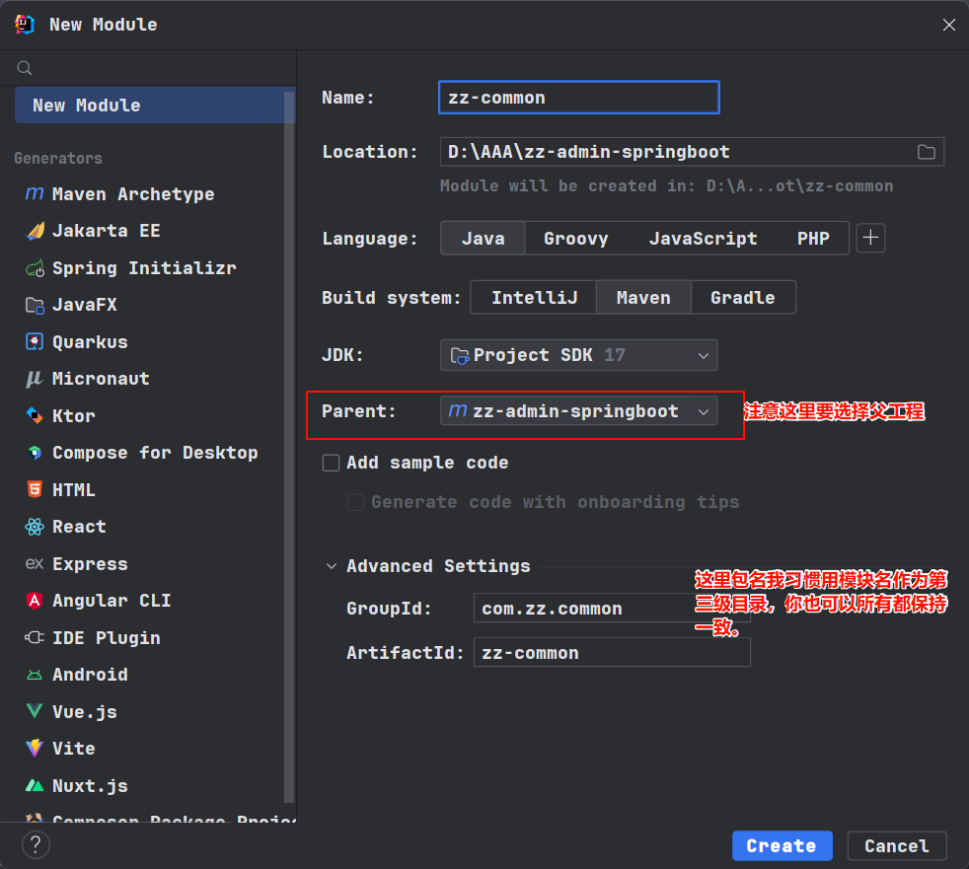Image resolution: width=969 pixels, height=869 pixels.
Task: Select Groovy as the language
Action: point(576,239)
